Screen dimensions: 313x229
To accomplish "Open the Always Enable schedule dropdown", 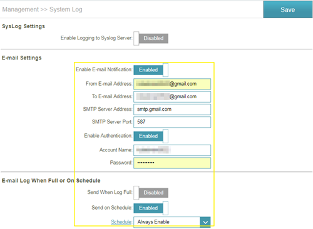I will (x=172, y=222).
